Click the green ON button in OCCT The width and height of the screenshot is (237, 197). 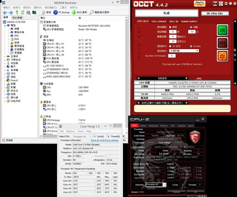tap(222, 30)
